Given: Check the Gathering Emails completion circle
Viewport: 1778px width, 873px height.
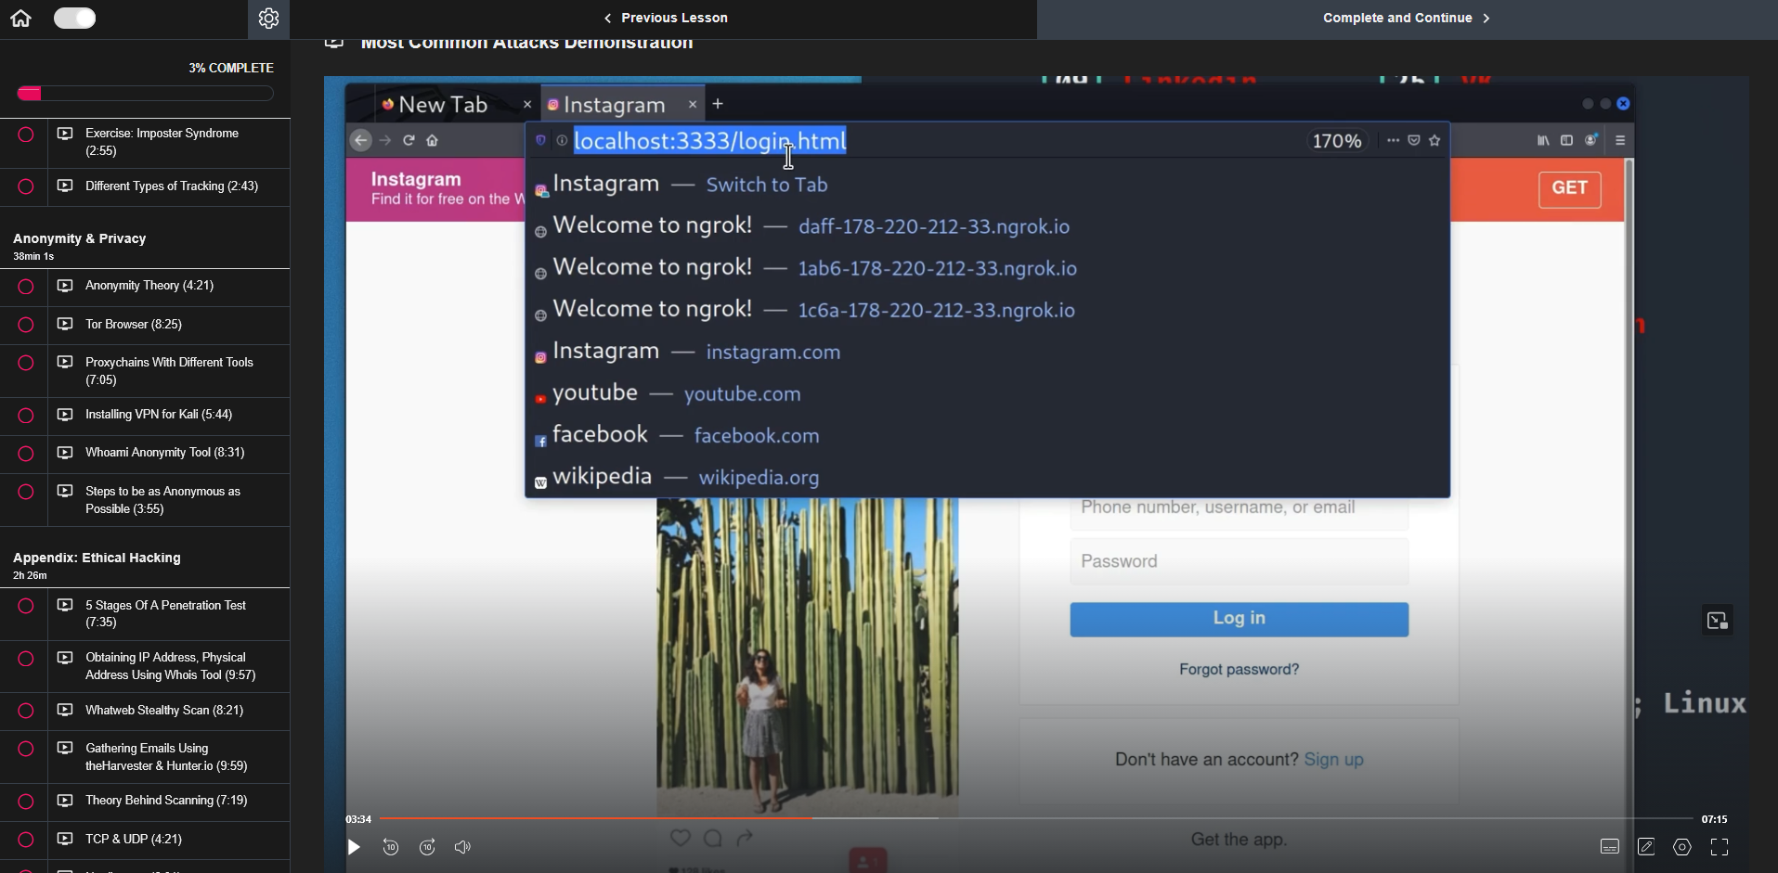Looking at the screenshot, I should (26, 749).
